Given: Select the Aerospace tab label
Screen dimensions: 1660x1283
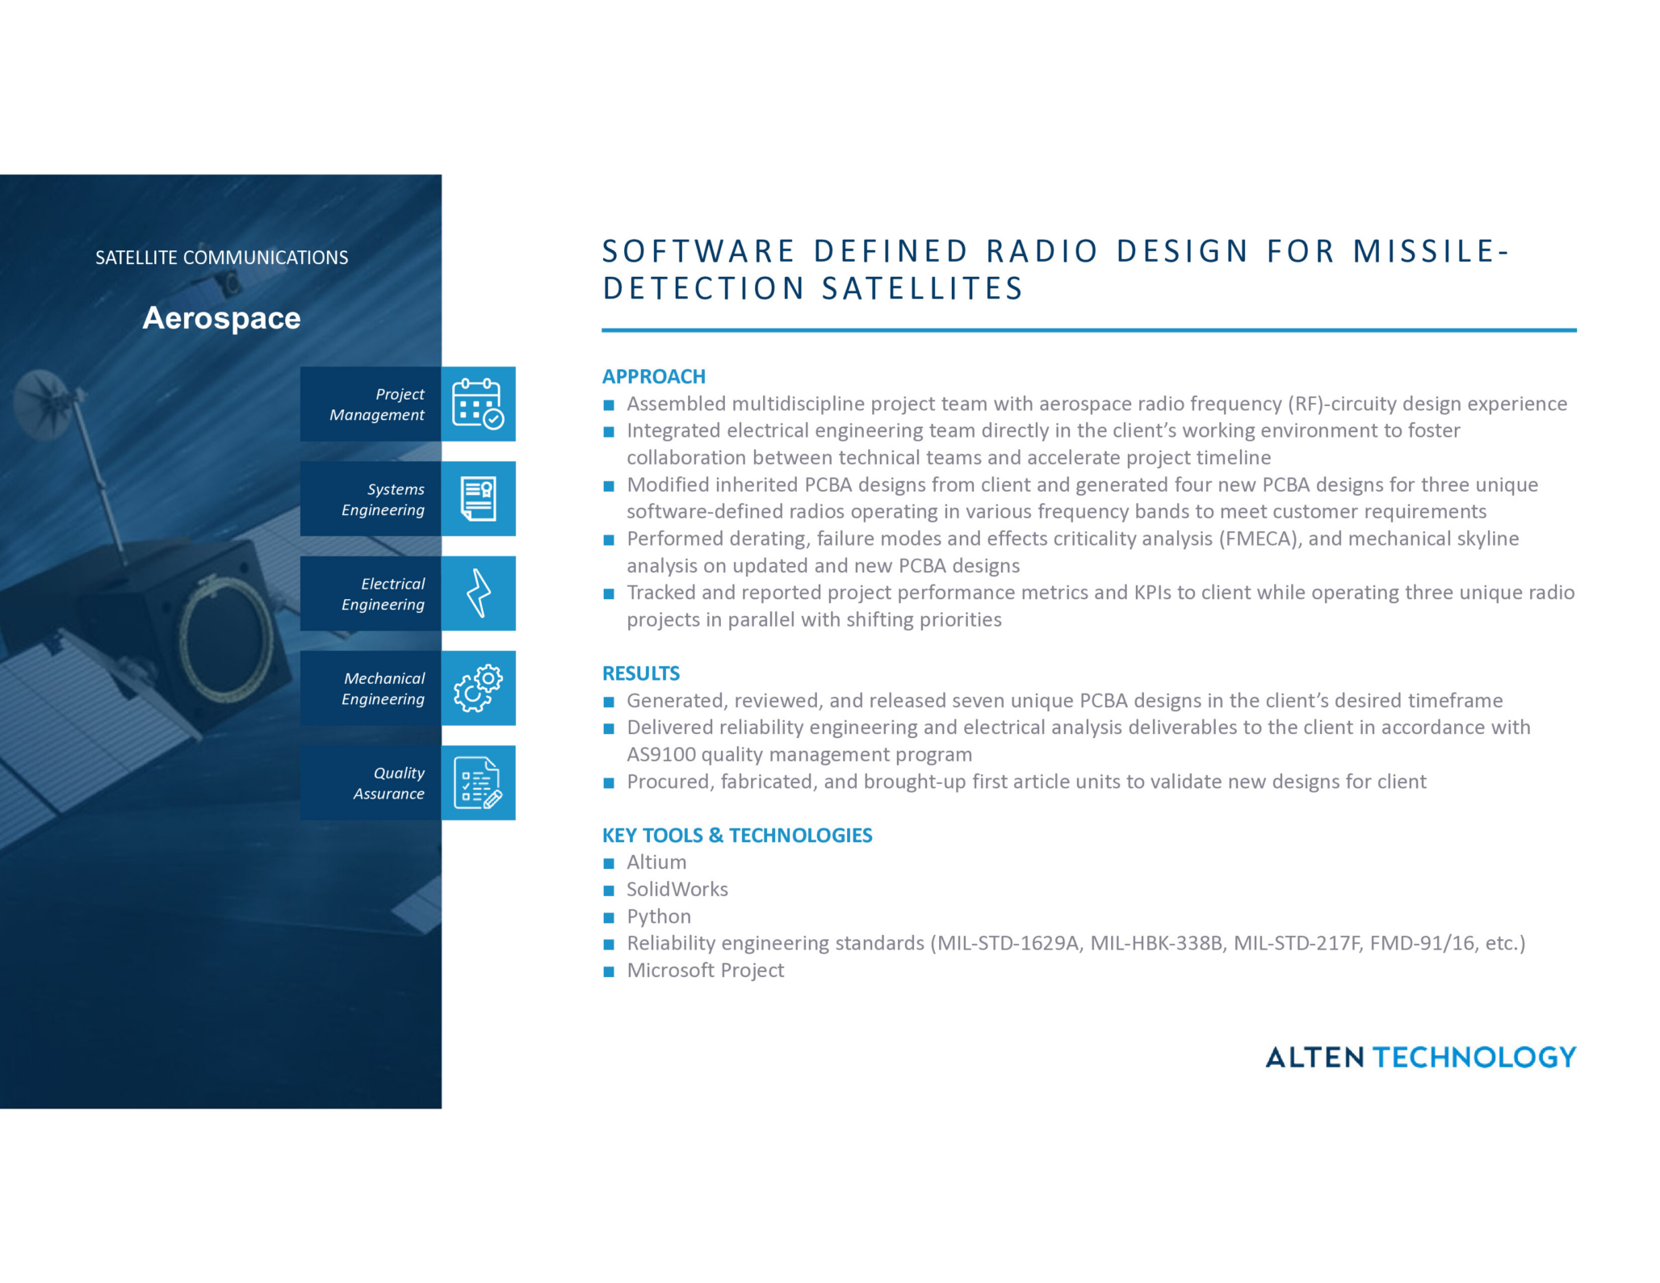Looking at the screenshot, I should click(221, 319).
